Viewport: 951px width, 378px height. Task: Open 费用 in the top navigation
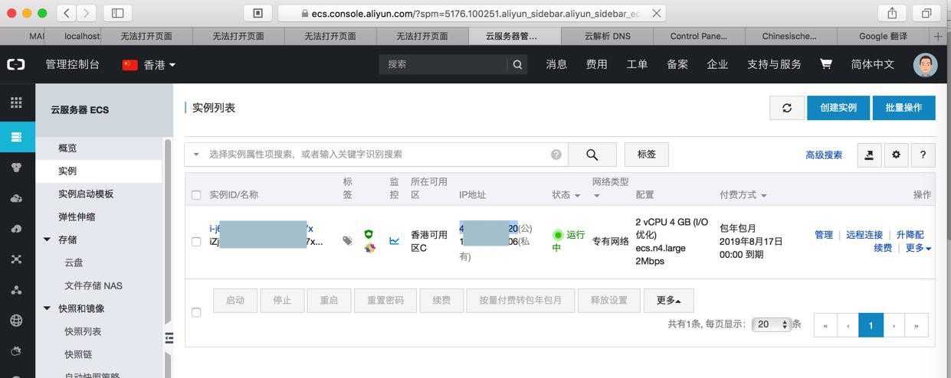597,64
